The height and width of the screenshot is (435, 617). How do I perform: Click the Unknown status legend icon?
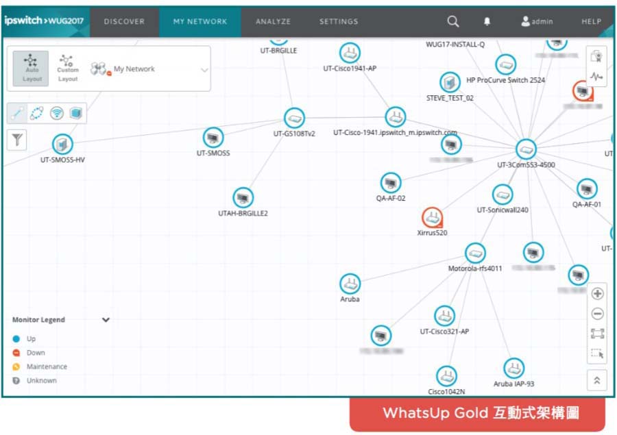coord(16,381)
